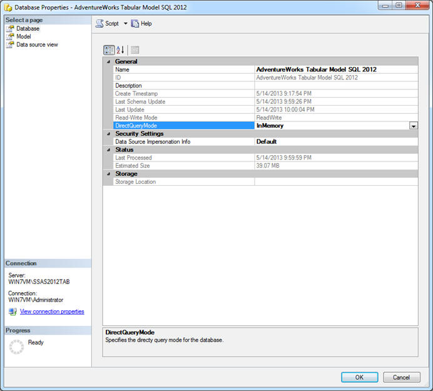The image size is (433, 391).
Task: Switch property grid to Categorized view
Action: pyautogui.click(x=109, y=50)
